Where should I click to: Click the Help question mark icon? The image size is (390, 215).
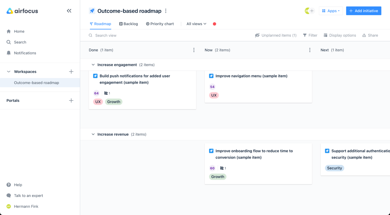[9, 185]
